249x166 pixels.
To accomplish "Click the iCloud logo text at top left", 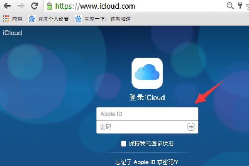I will click(x=12, y=33).
